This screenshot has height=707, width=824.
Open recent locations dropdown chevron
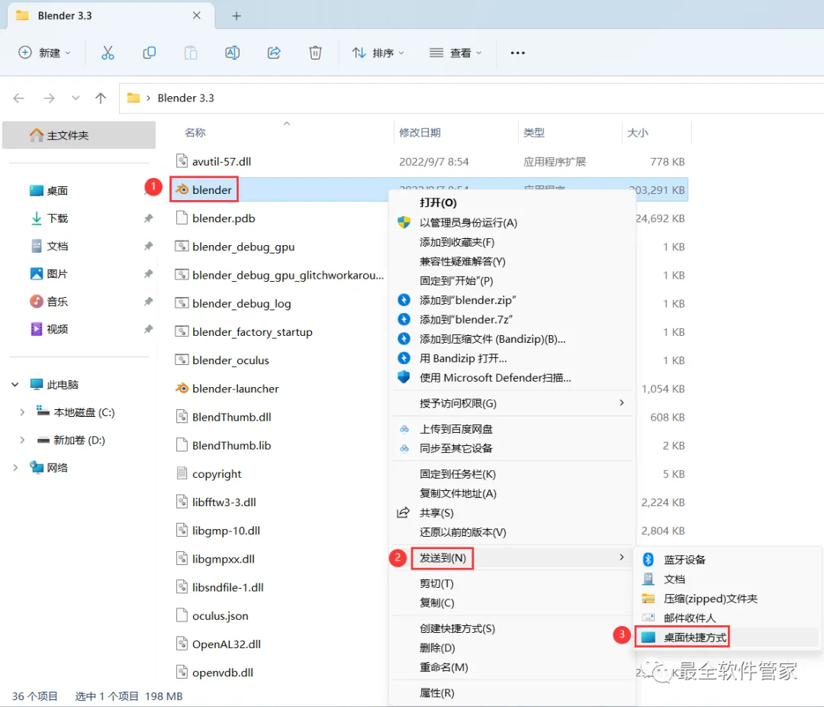tap(76, 98)
